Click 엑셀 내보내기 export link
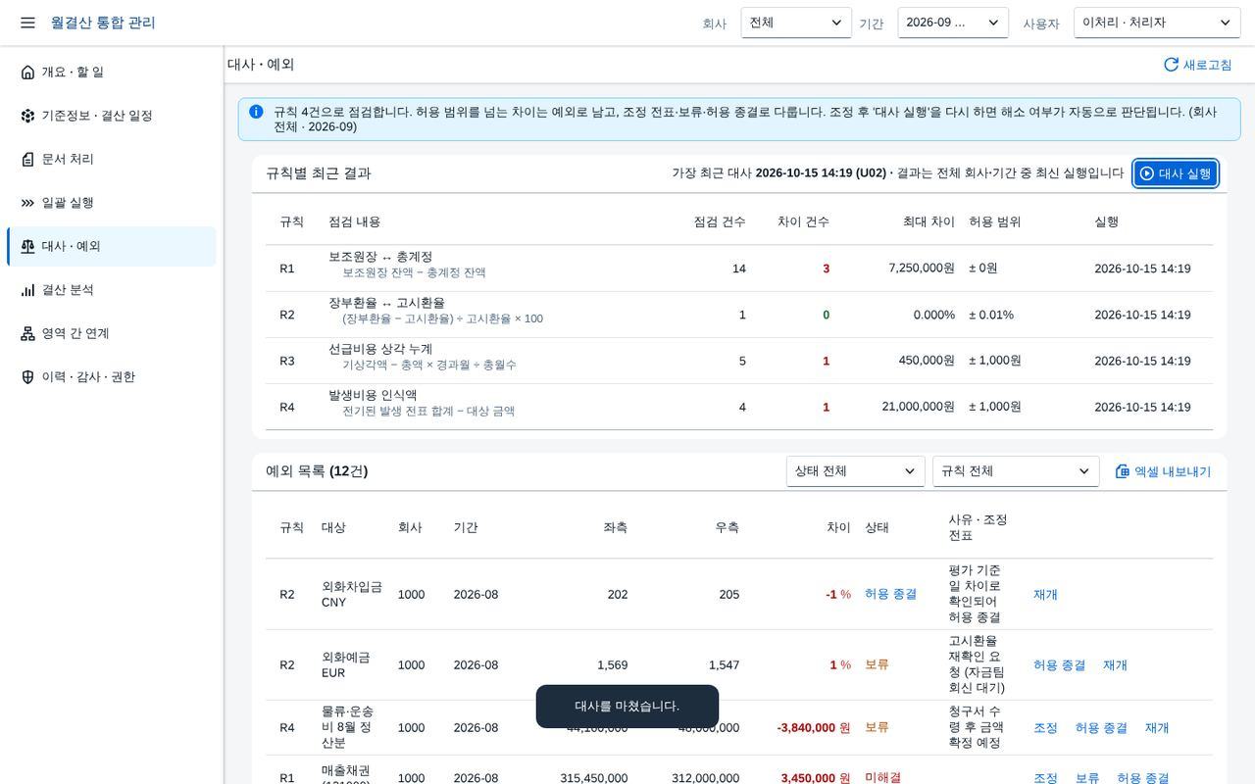Viewport: 1255px width, 784px height. (x=1163, y=471)
